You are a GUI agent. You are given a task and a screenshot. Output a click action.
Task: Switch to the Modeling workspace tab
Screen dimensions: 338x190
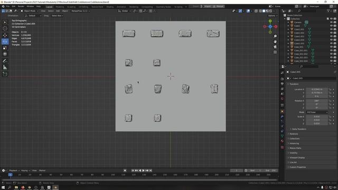coord(60,7)
